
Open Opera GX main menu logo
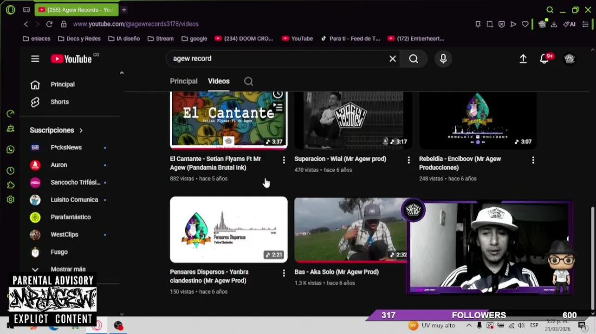click(10, 10)
